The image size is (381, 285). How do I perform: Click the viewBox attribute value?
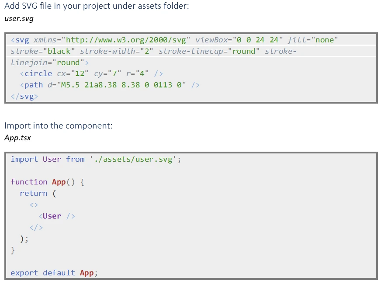(258, 40)
